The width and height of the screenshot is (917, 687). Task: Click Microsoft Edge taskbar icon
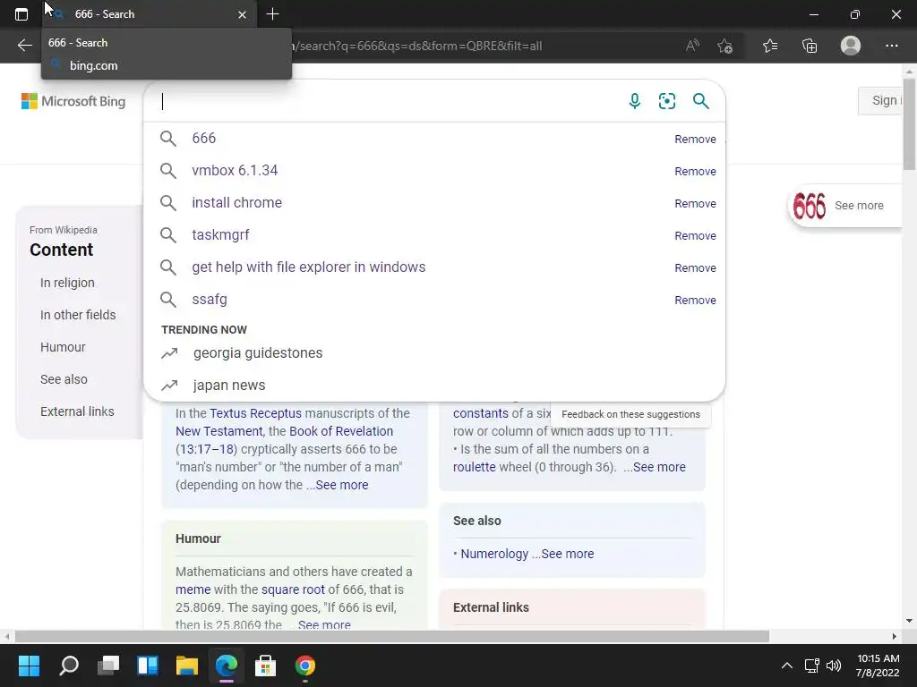pyautogui.click(x=227, y=666)
